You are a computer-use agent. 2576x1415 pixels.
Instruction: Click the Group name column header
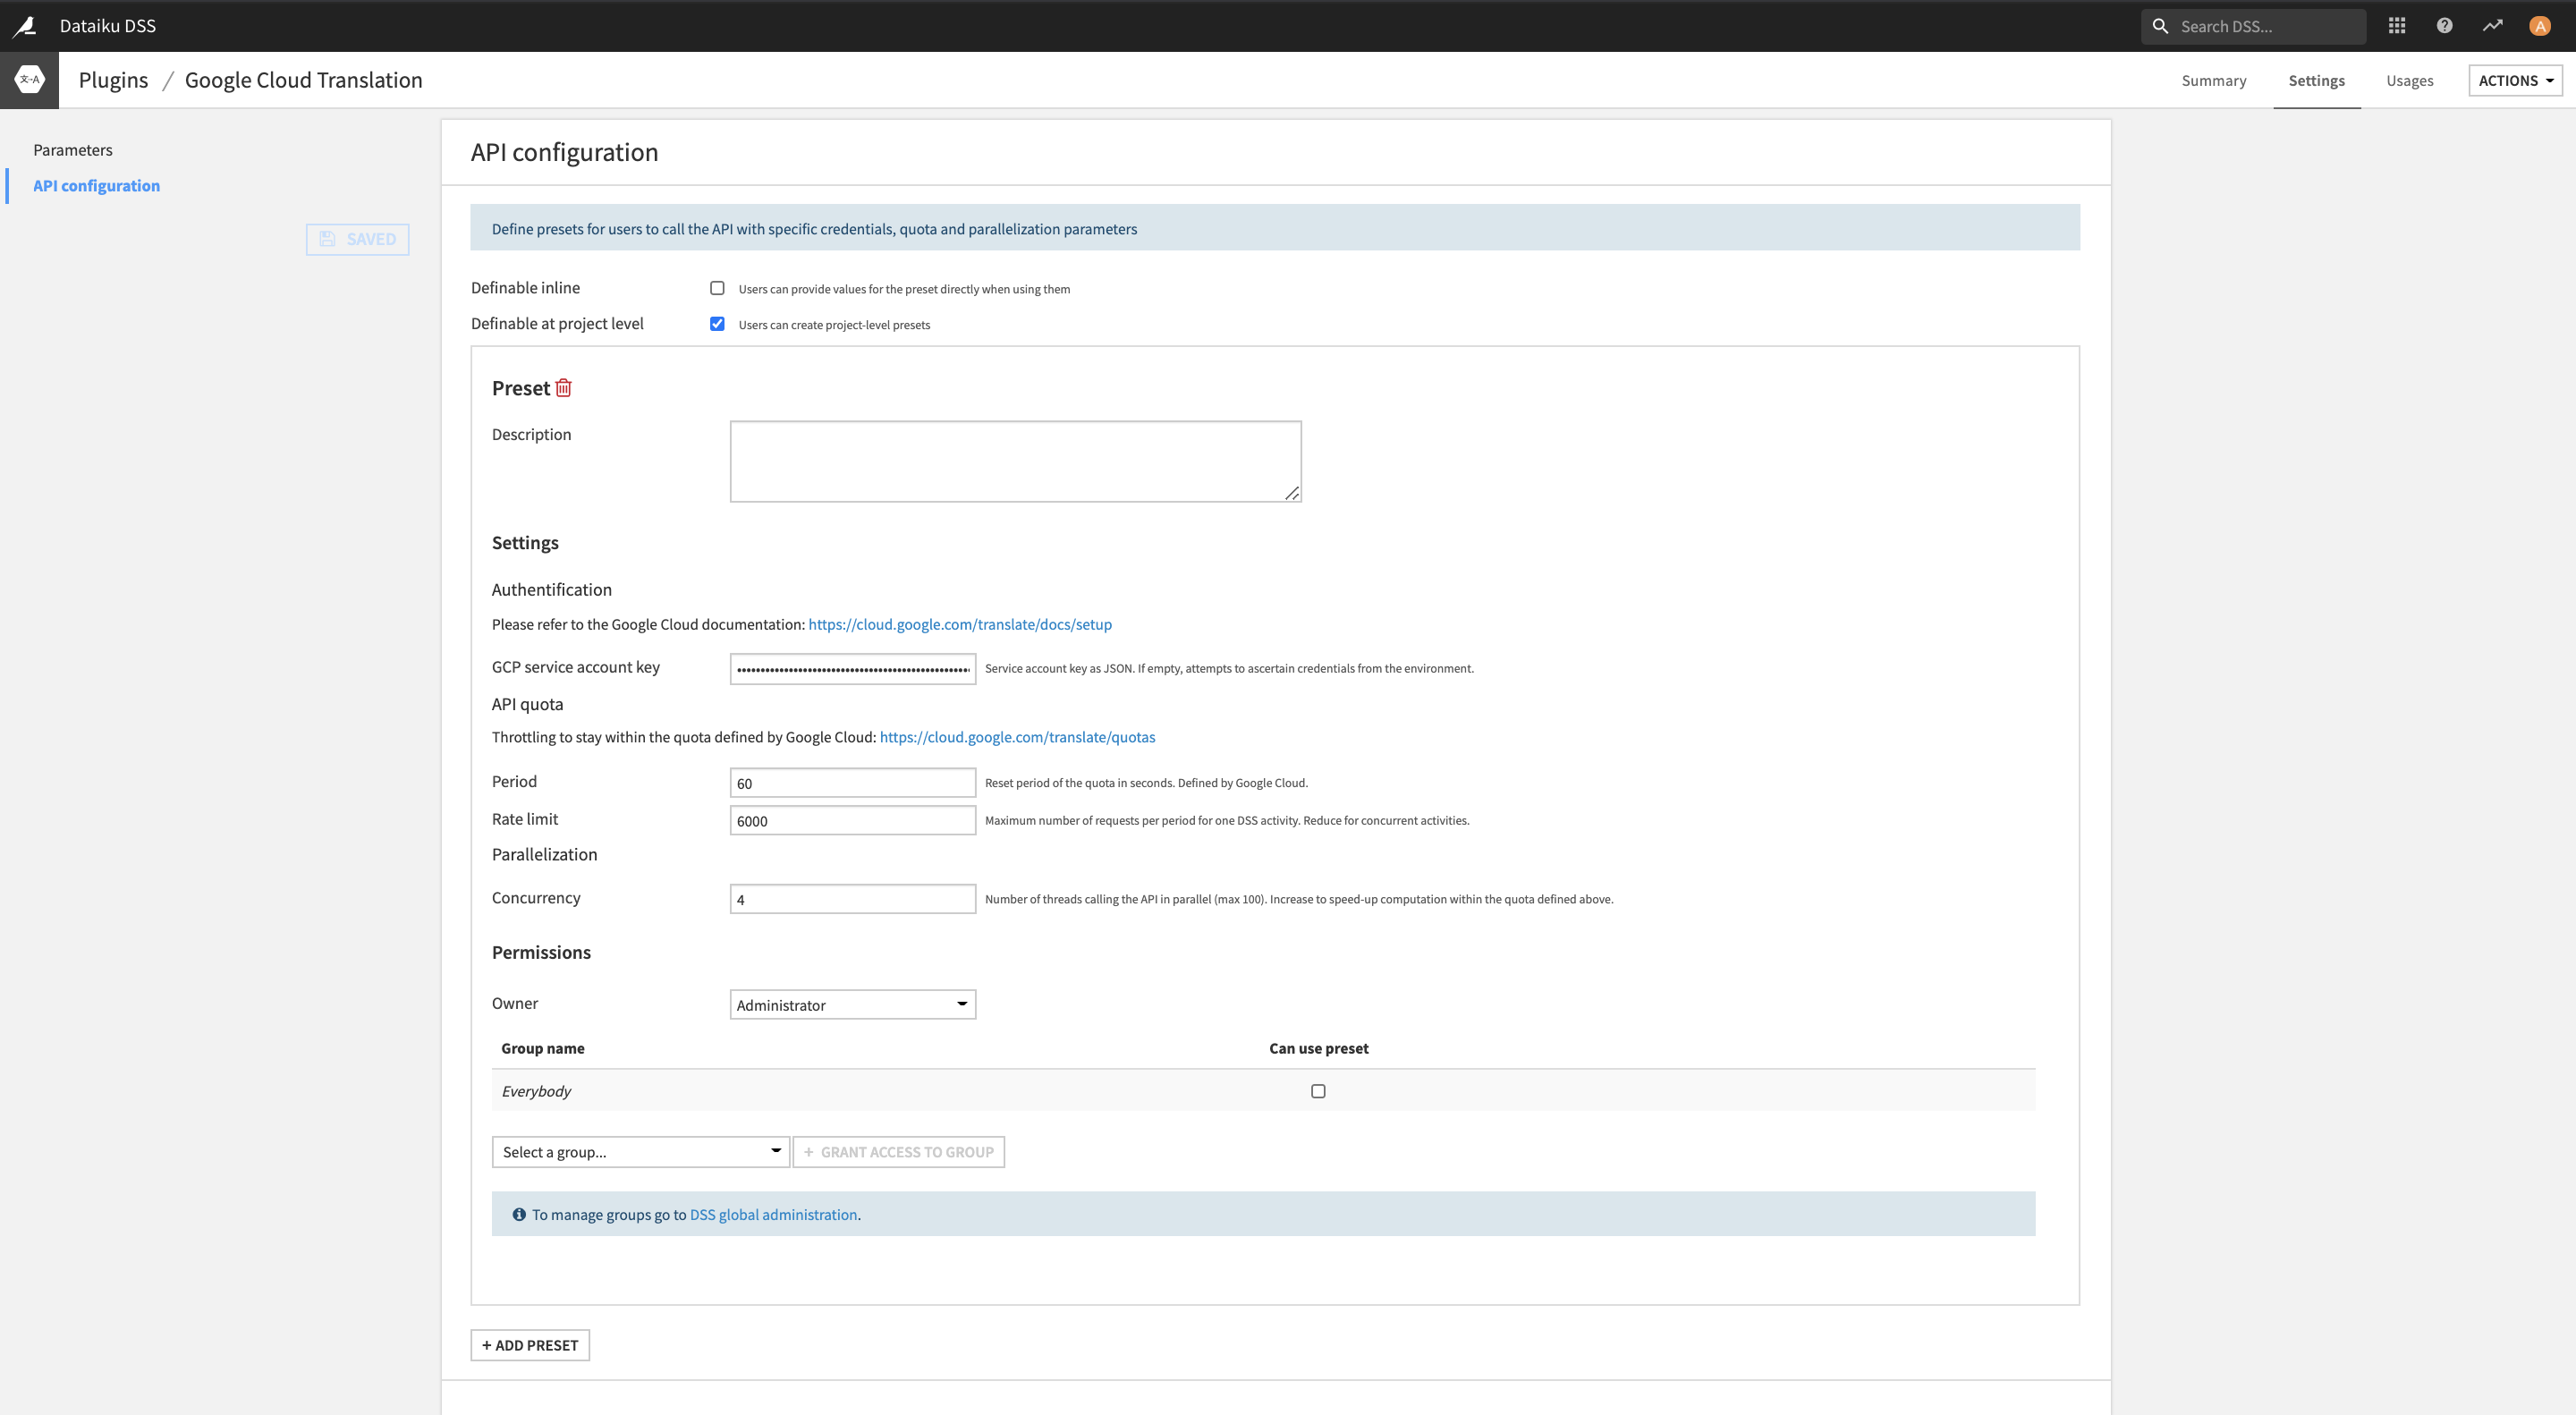[x=542, y=1048]
